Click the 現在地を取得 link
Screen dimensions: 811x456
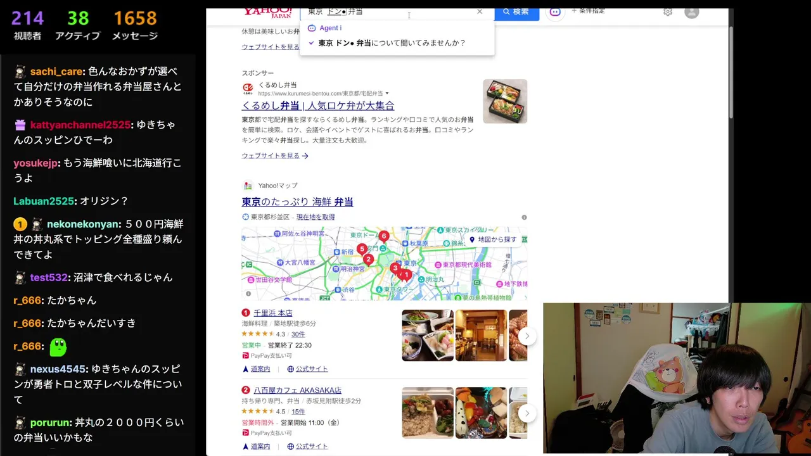(x=316, y=217)
